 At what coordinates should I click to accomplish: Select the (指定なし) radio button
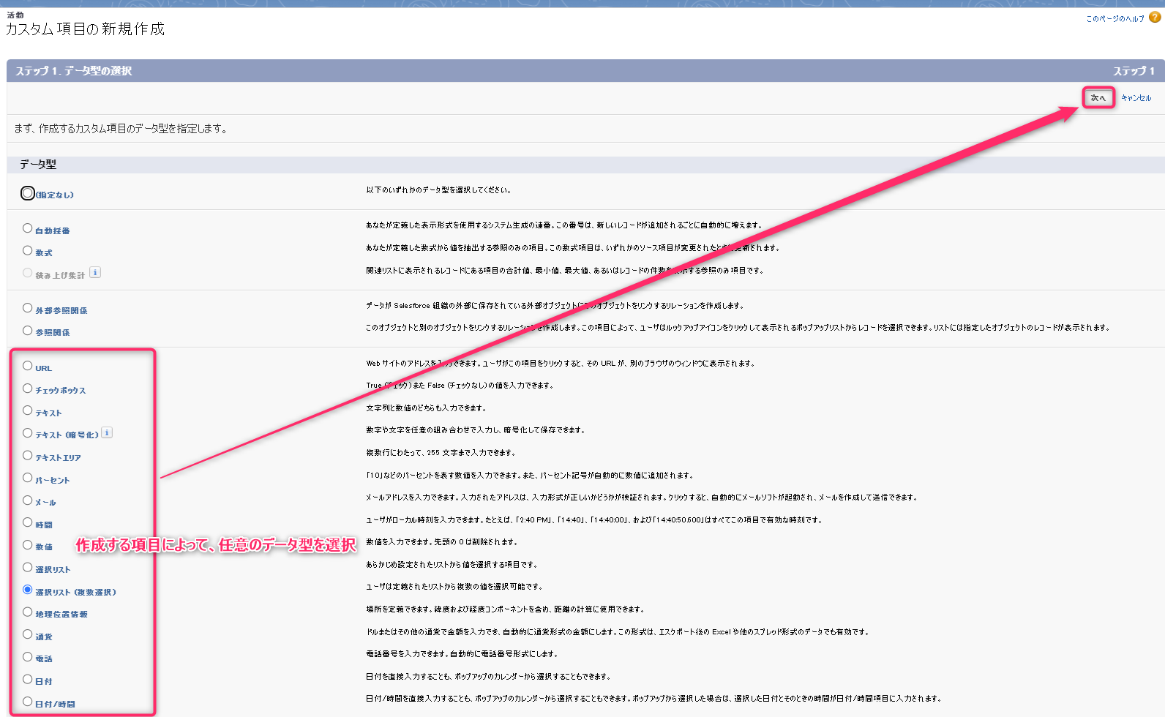click(x=28, y=193)
